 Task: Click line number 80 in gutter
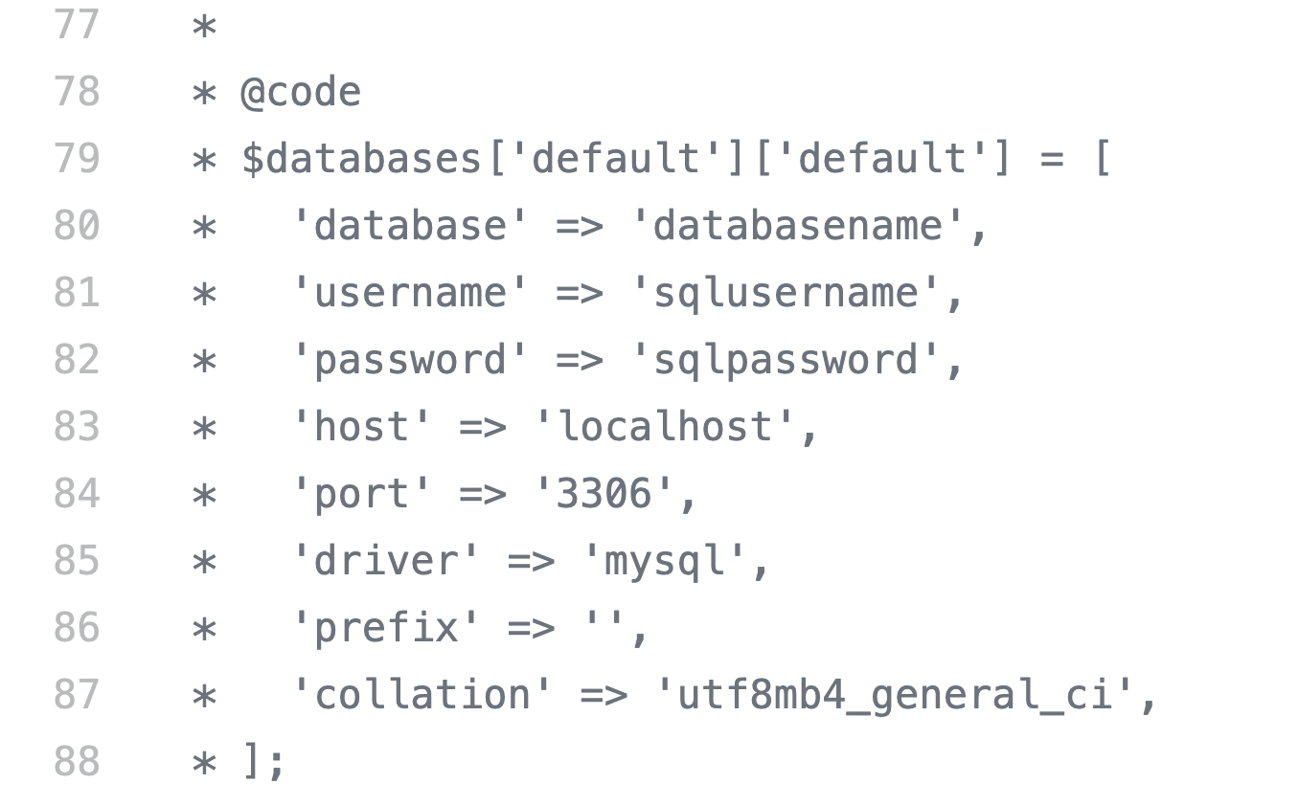click(77, 226)
